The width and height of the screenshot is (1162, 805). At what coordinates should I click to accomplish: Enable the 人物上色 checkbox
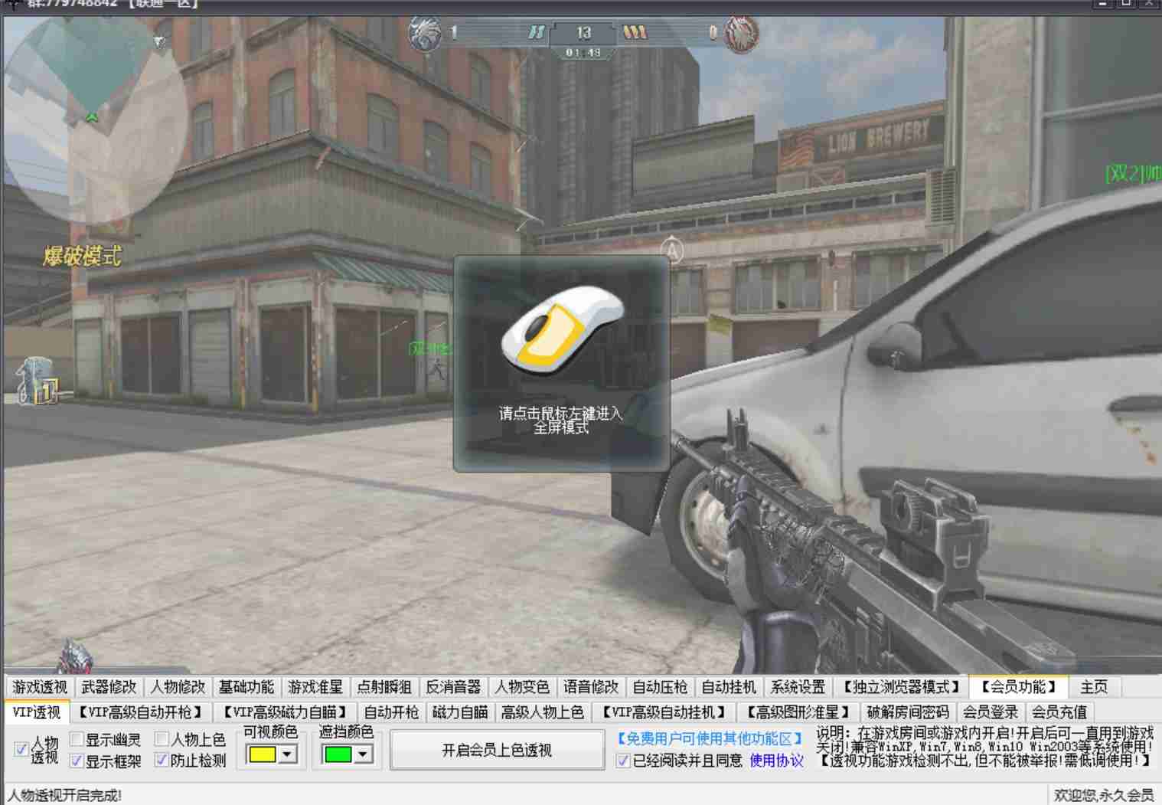coord(162,739)
